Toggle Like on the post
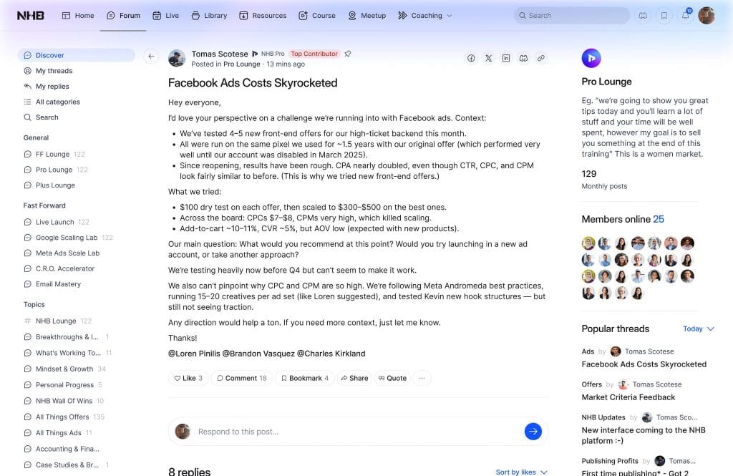Screen dimensions: 733x476 pyautogui.click(x=188, y=378)
